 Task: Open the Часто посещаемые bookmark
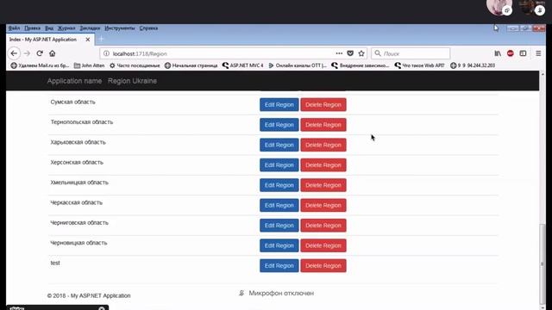[x=135, y=65]
